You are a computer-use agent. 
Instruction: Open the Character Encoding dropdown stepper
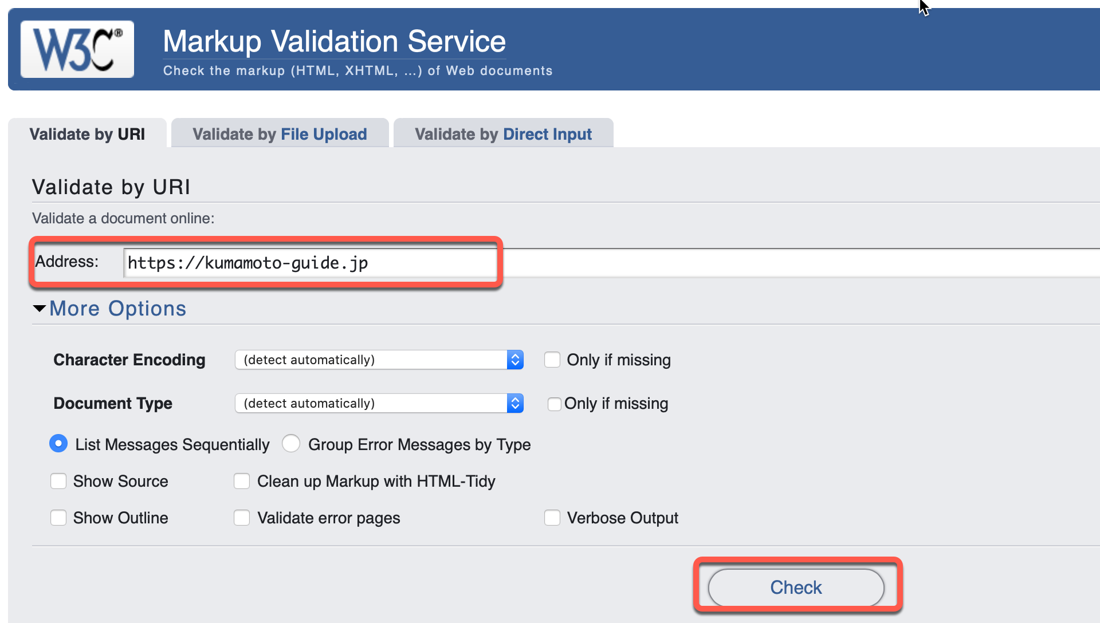click(514, 360)
